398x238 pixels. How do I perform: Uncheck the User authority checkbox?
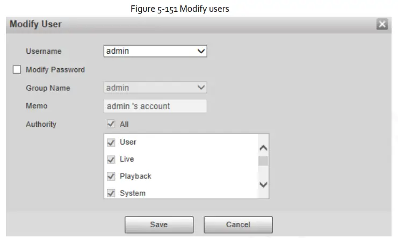click(x=111, y=142)
